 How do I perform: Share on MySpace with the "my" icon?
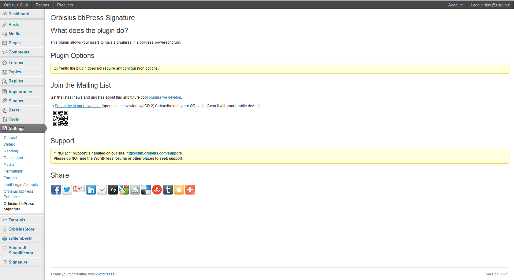[113, 190]
